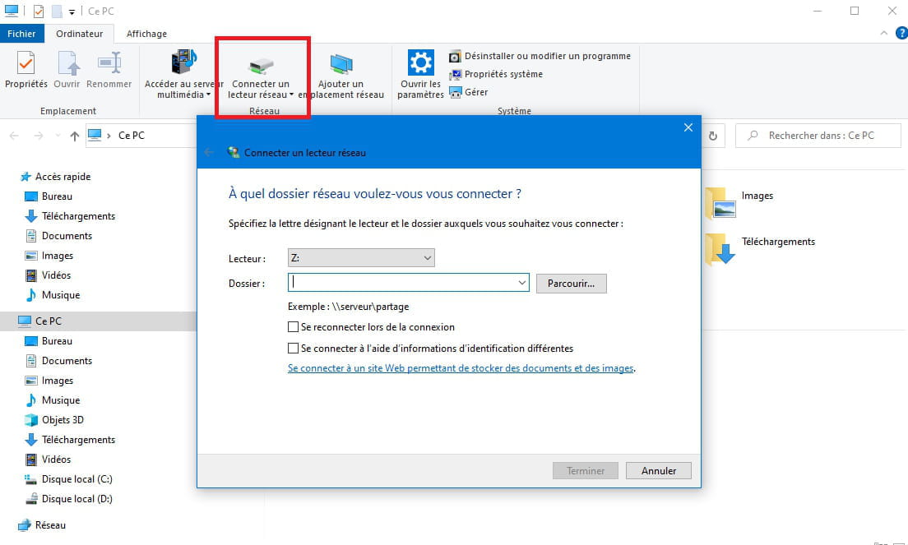Switch to the Fichier tab
Screen dimensions: 908x545
tap(21, 34)
